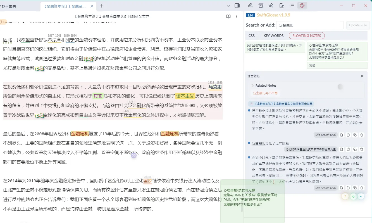The image size is (372, 223).
Task: Click the purple circular badge near 缩小
Action: tap(134, 155)
